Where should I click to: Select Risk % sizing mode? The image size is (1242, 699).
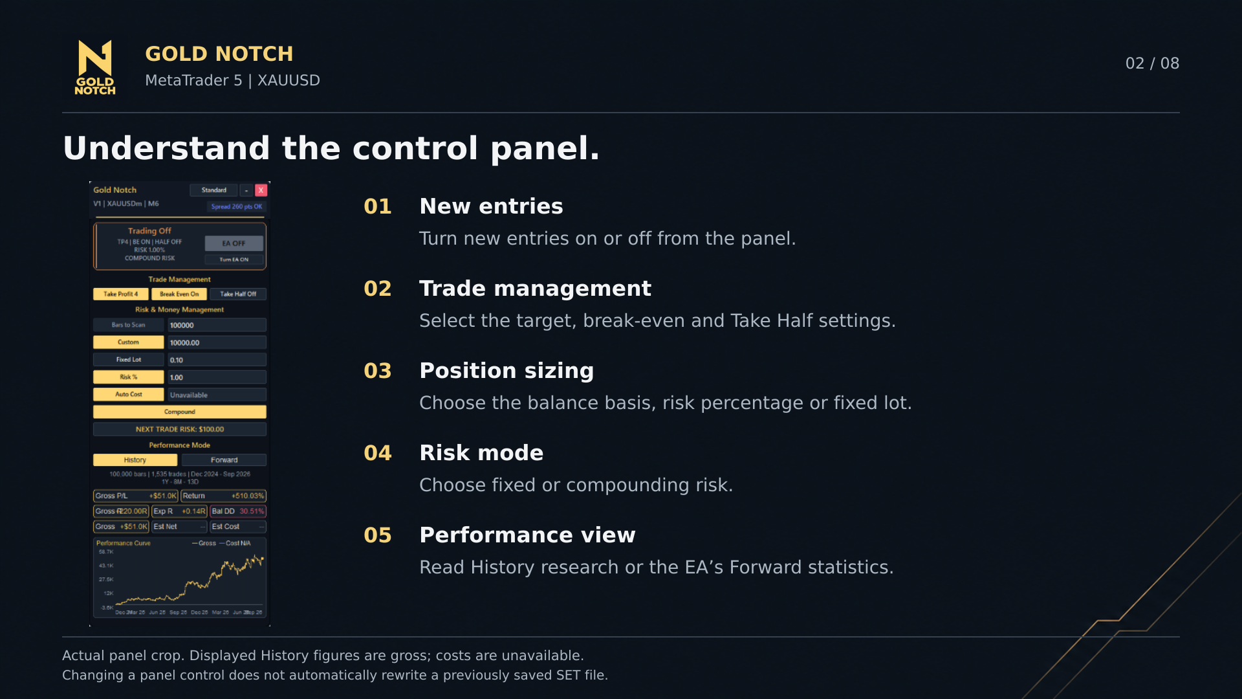coord(129,377)
